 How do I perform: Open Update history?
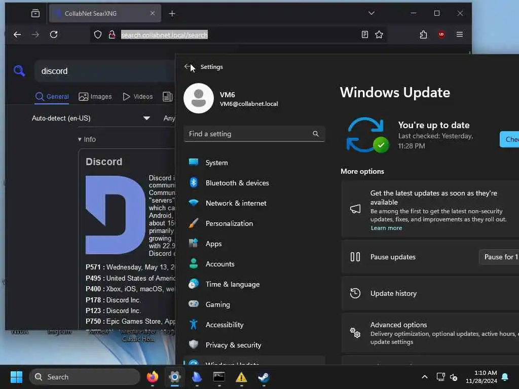pos(430,293)
